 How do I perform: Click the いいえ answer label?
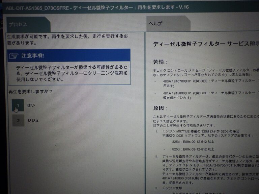pos(33,120)
